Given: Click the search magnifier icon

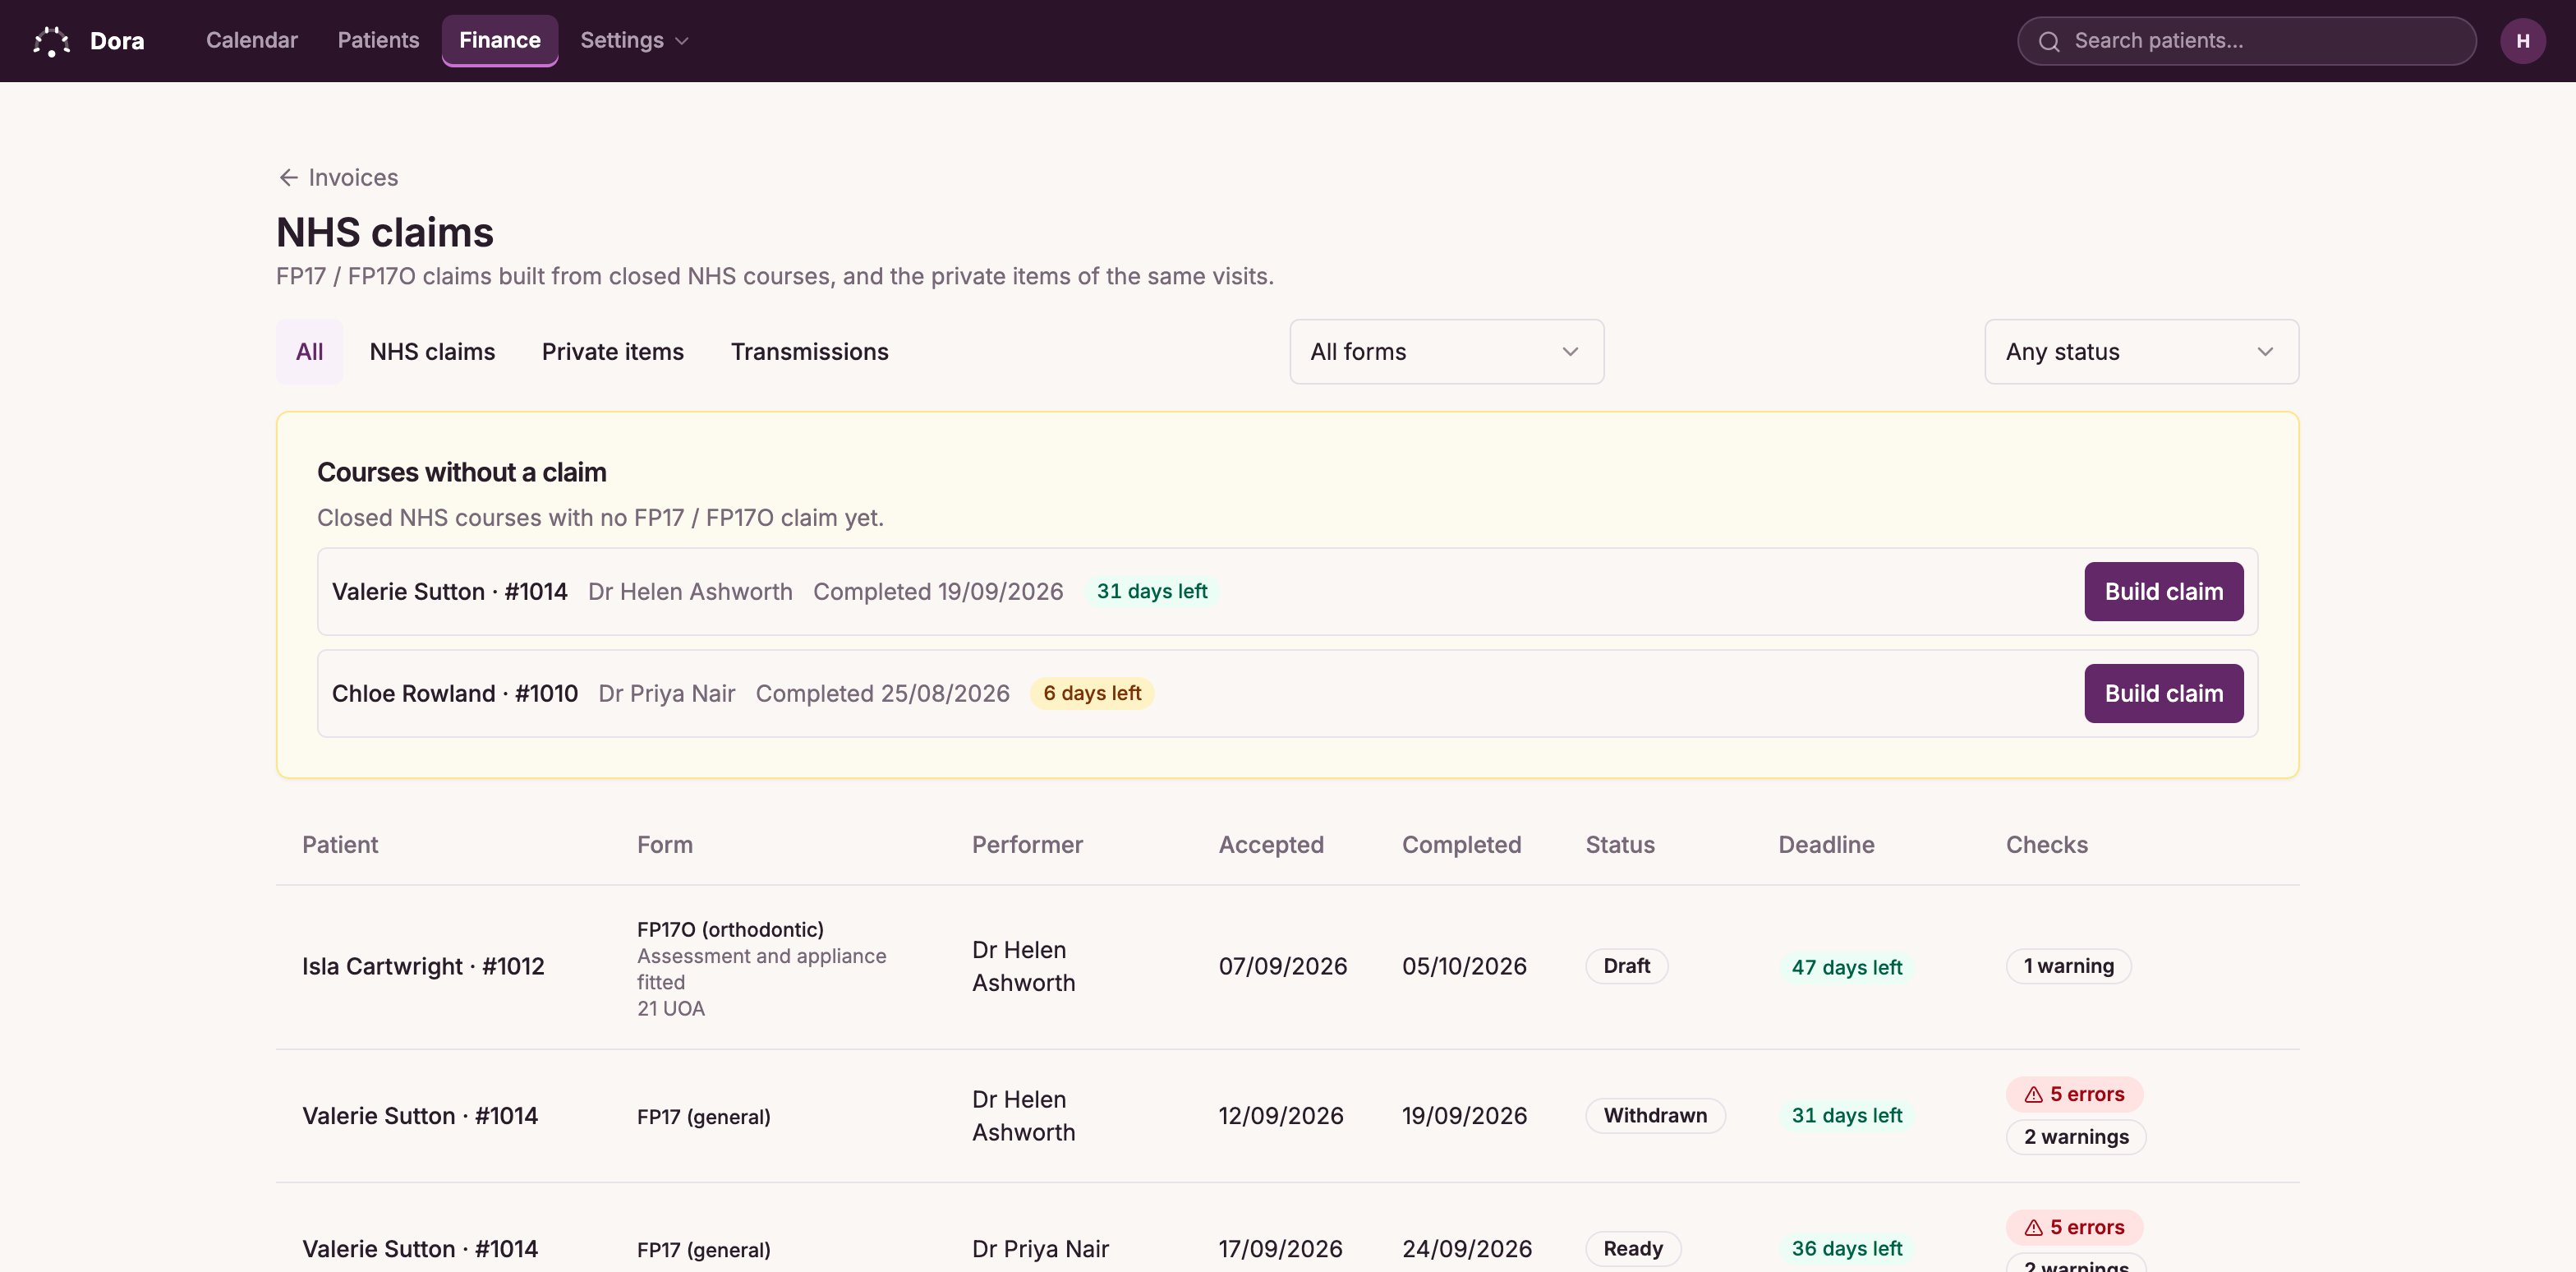Looking at the screenshot, I should click(2049, 41).
